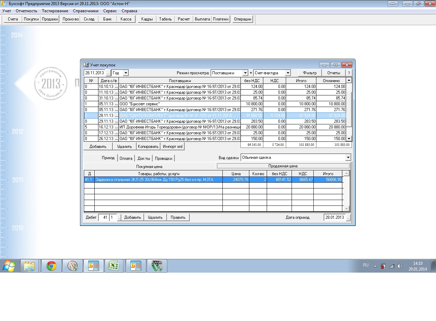Image resolution: width=436 pixels, height=321 pixels.
Task: Click the Windows Start button
Action: click(9, 266)
